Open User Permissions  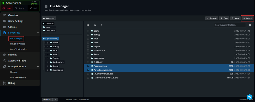click(x=18, y=77)
